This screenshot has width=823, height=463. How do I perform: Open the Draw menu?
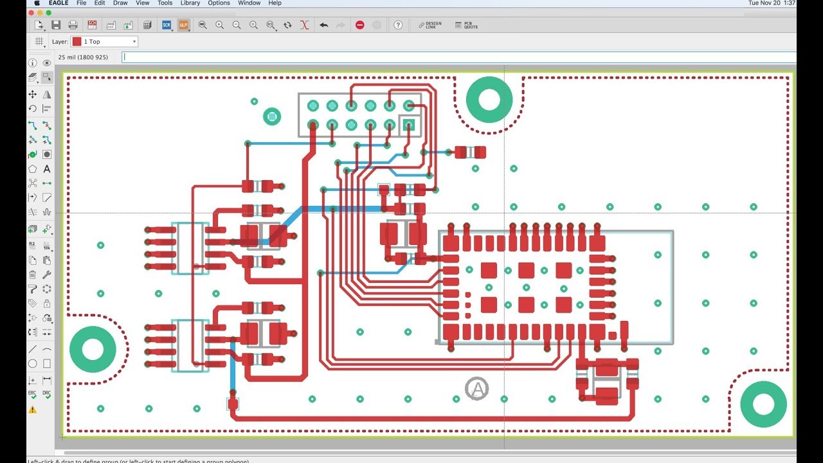coord(120,3)
